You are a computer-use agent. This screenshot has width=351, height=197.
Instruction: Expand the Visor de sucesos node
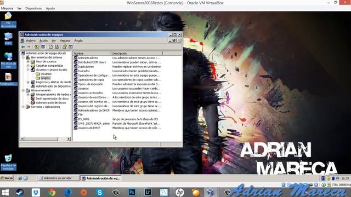pos(28,61)
